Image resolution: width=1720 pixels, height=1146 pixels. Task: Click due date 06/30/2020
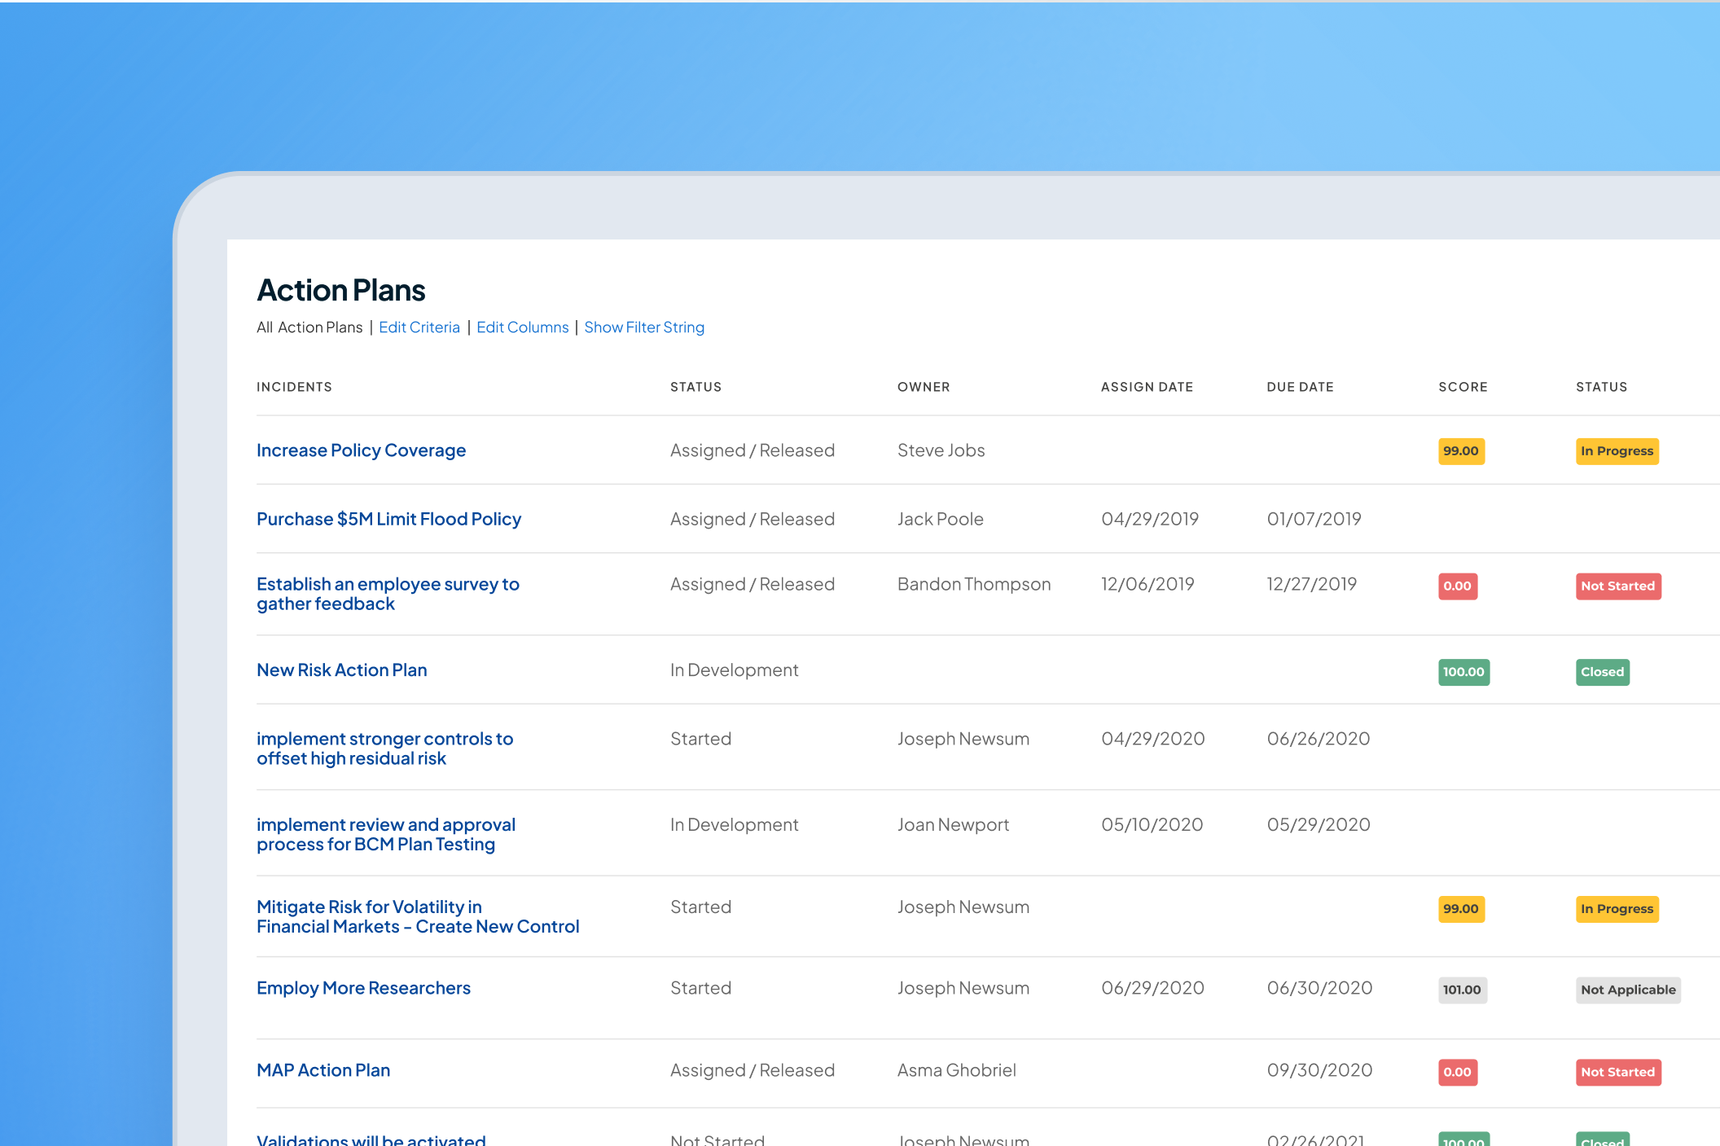coord(1319,988)
